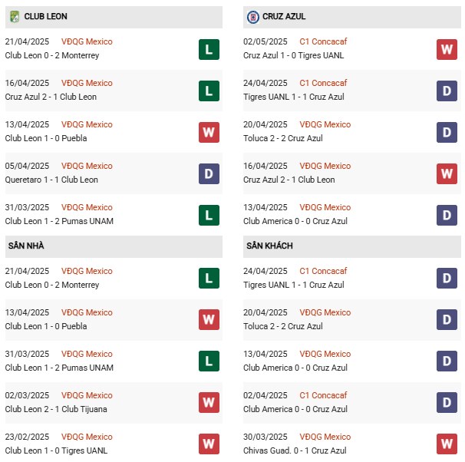Click the L badge for Club Leon 0-2 Monterrey in the top list

point(209,50)
